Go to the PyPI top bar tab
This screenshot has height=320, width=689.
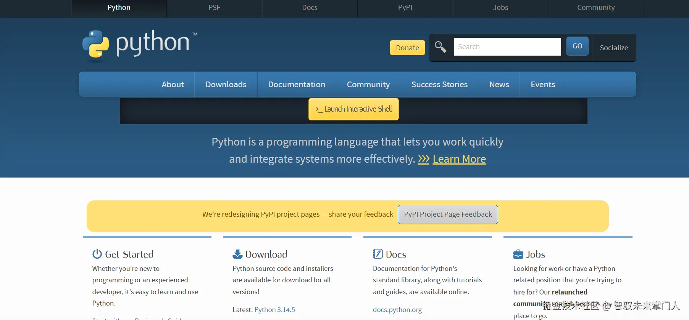(405, 8)
